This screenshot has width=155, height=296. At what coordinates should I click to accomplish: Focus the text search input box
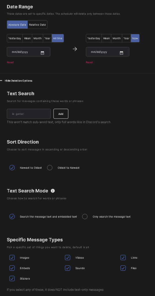click(x=29, y=114)
